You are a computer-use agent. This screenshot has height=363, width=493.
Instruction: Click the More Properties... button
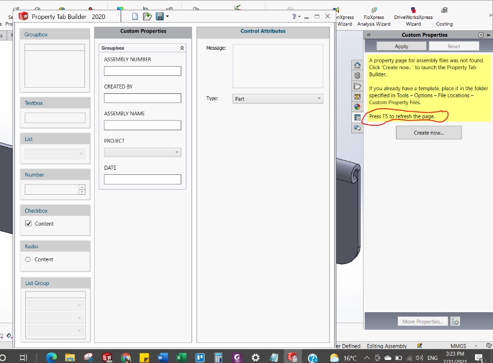point(423,321)
